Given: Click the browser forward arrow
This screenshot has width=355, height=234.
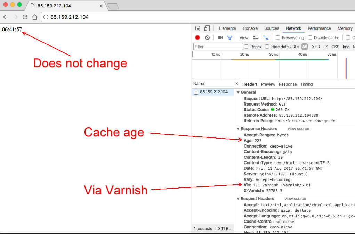Looking at the screenshot, I should [x=15, y=17].
